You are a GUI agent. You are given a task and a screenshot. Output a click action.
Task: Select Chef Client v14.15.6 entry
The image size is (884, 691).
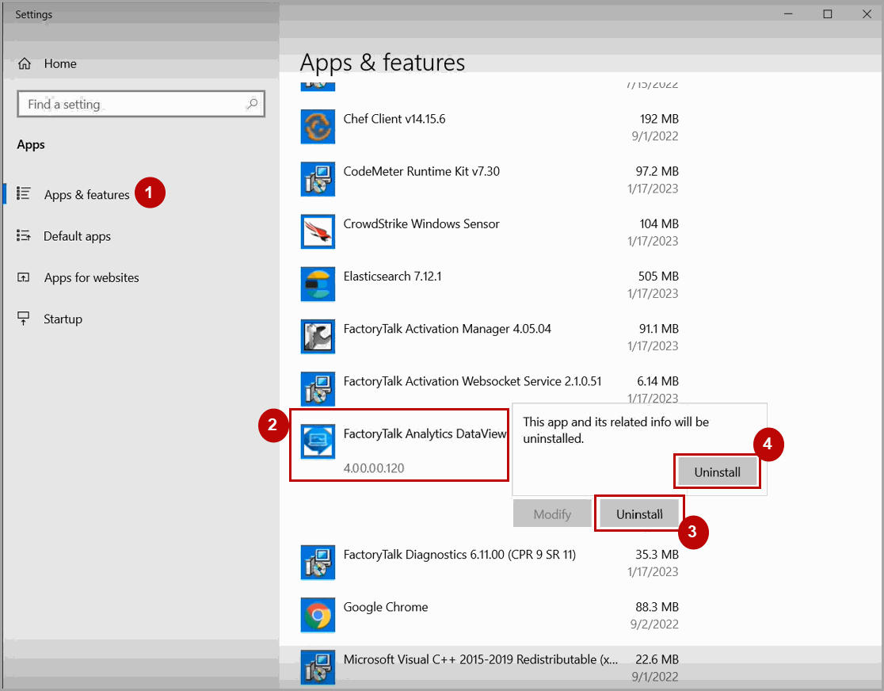[x=394, y=119]
